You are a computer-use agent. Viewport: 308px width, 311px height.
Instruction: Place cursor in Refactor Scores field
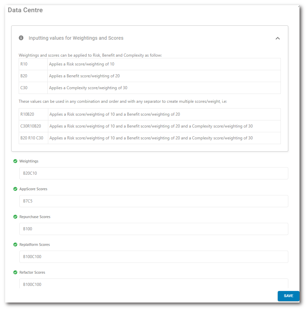click(154, 284)
